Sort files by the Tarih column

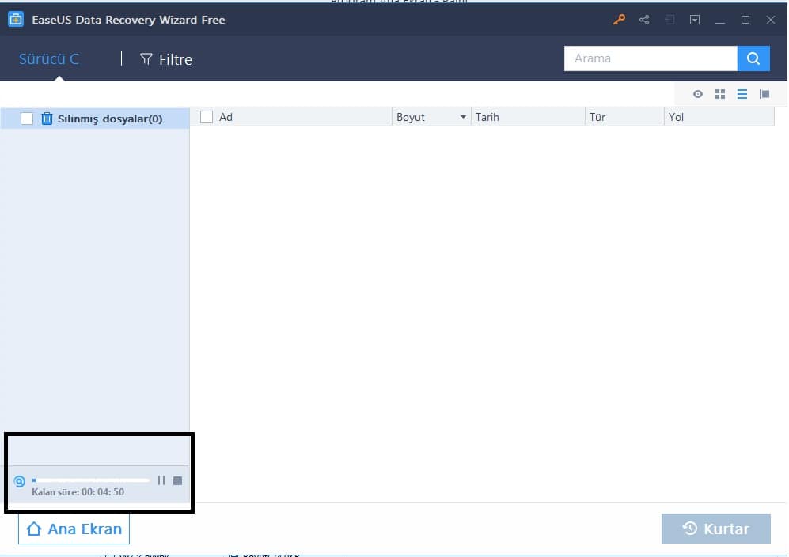[x=526, y=117]
